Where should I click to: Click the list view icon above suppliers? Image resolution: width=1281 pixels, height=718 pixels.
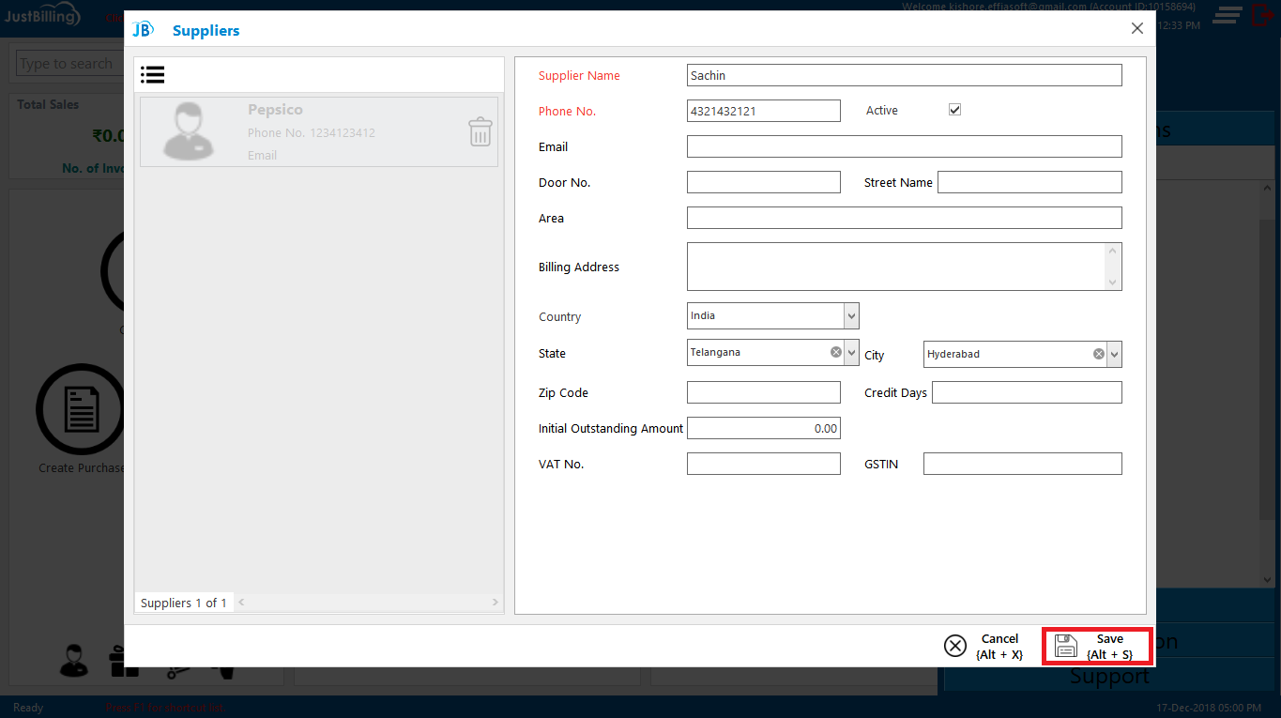point(153,75)
